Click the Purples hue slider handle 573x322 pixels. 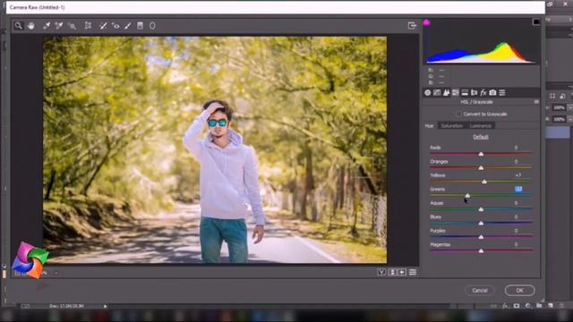tap(481, 237)
